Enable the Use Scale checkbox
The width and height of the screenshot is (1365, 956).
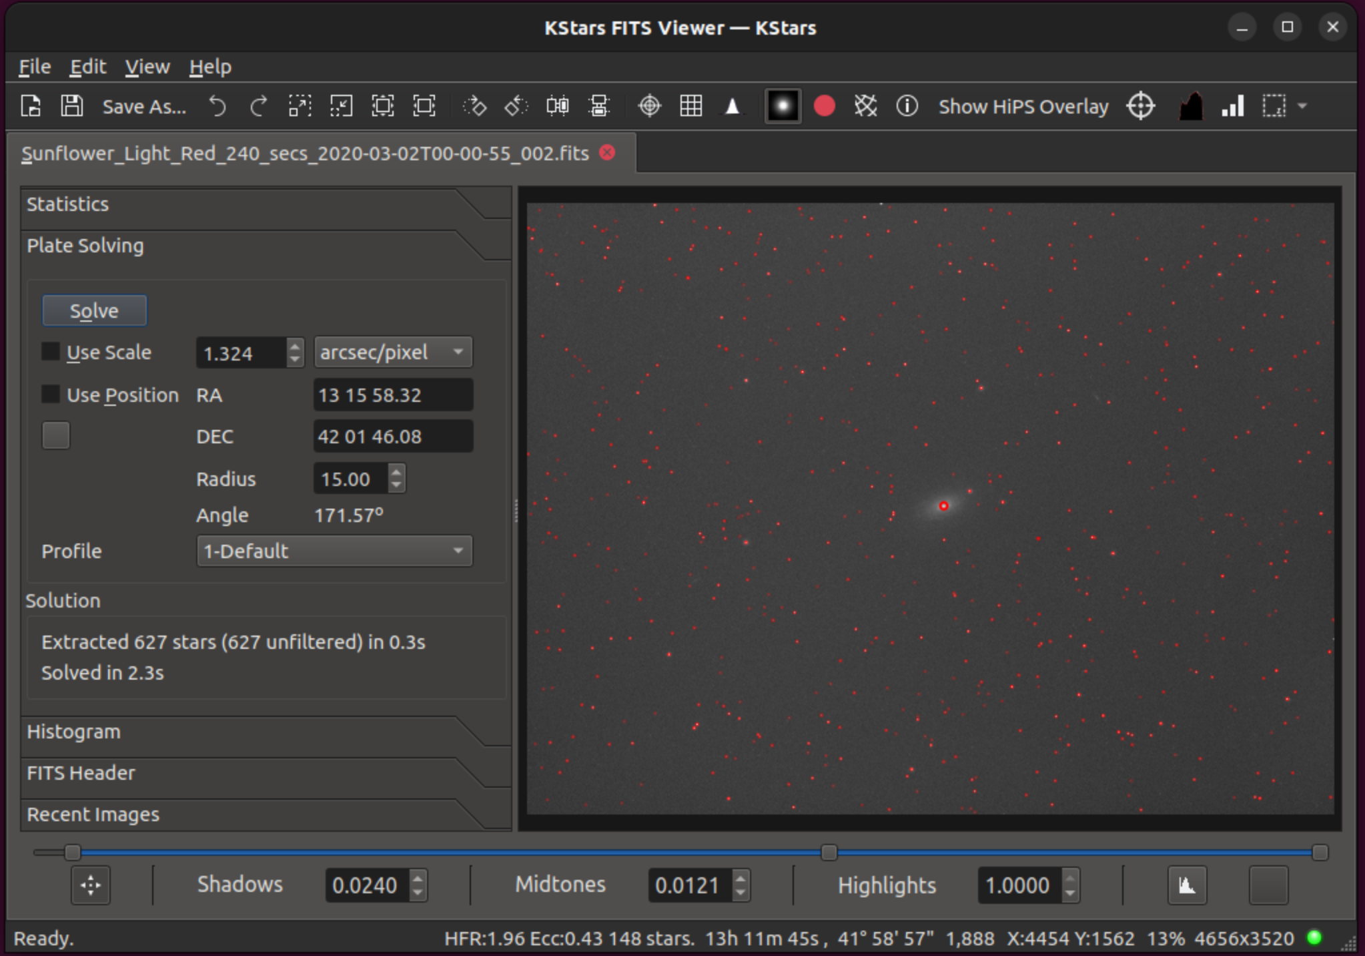(51, 351)
